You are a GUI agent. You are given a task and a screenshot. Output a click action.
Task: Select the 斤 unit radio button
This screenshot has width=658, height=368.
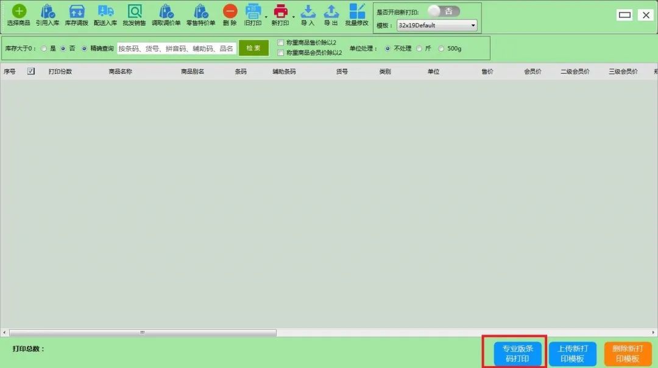[419, 49]
